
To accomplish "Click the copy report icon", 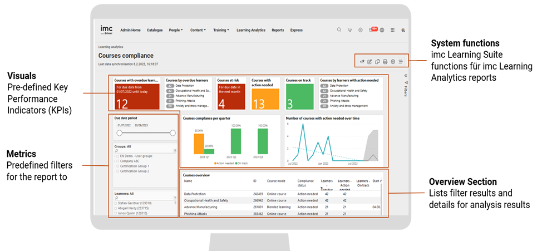I will pos(377,61).
